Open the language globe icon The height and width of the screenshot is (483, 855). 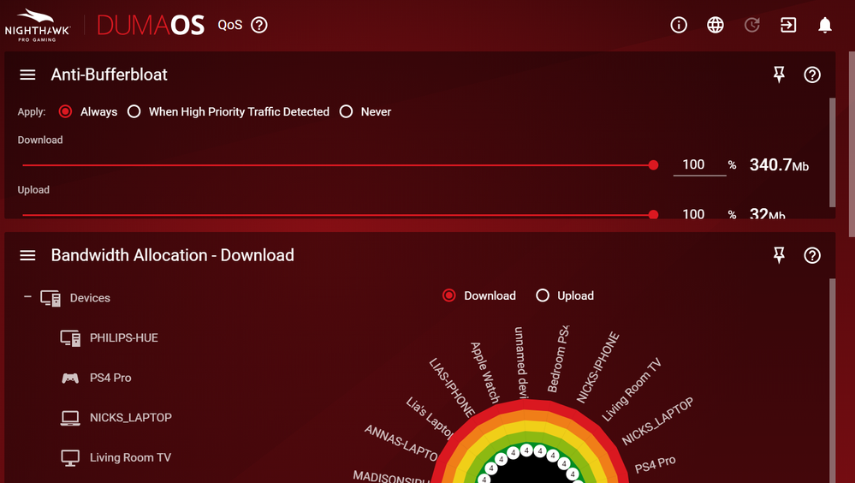pyautogui.click(x=715, y=25)
